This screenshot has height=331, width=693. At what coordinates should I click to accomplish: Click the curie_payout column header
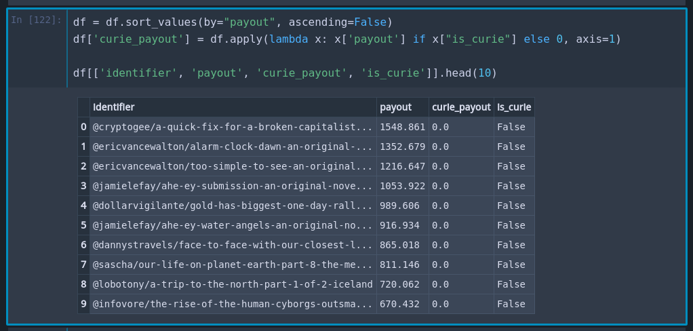point(461,107)
